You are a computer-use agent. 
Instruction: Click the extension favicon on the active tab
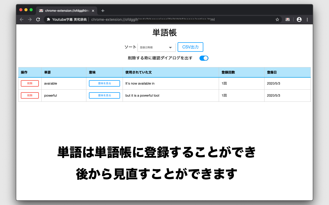click(x=41, y=11)
